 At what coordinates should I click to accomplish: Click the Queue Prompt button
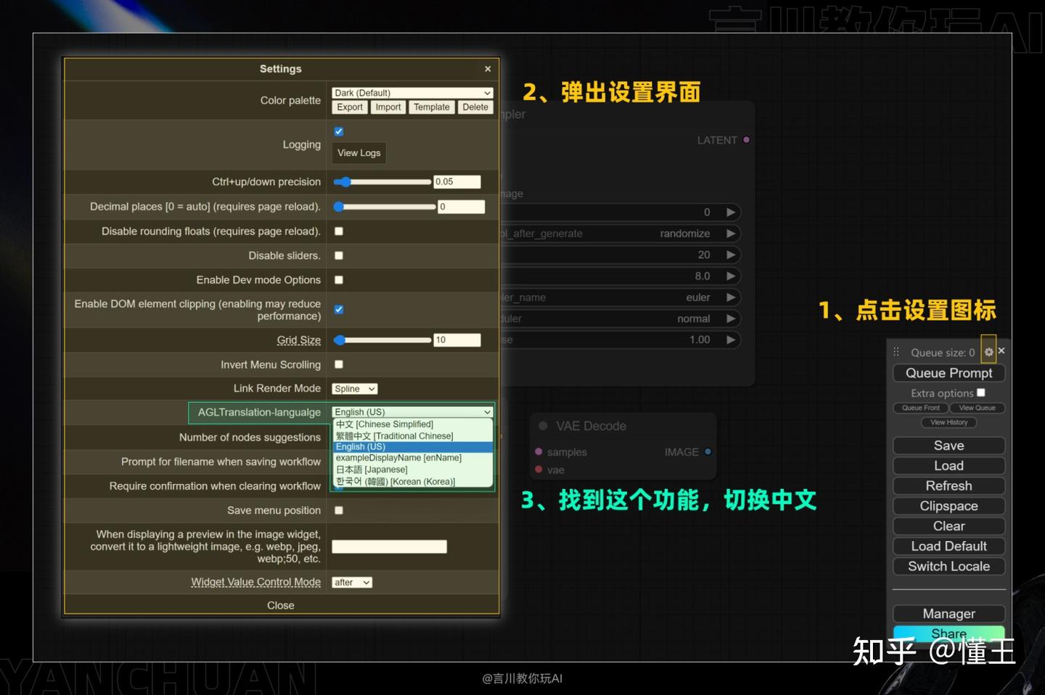948,373
